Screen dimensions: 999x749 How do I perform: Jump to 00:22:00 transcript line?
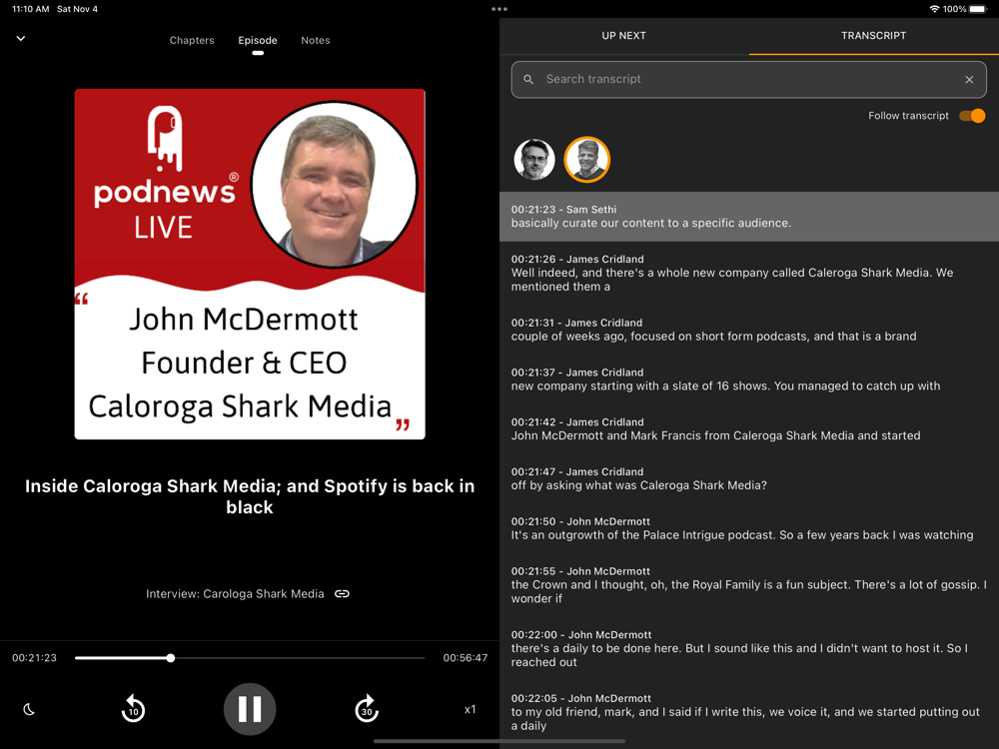pos(749,648)
